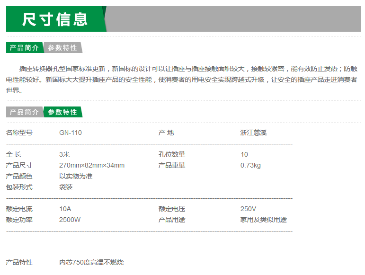Click the GN-110 model number value
This screenshot has height=275, width=365.
(x=70, y=133)
